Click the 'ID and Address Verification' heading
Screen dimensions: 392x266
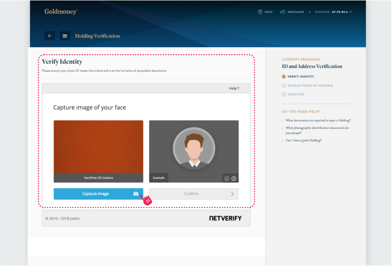click(312, 66)
